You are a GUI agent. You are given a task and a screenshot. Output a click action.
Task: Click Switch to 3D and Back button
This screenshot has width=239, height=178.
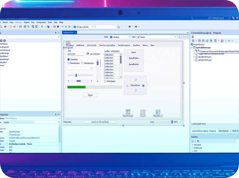(x=100, y=122)
